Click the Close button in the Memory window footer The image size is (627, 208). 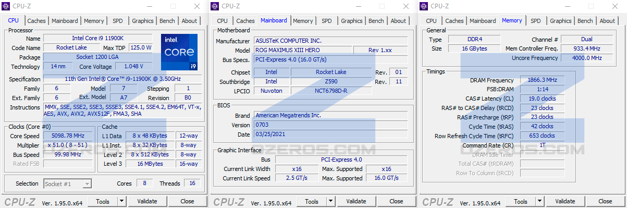(x=605, y=201)
